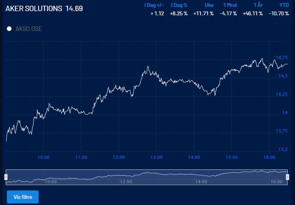Select the Uke period column
295x205 pixels.
(x=209, y=5)
